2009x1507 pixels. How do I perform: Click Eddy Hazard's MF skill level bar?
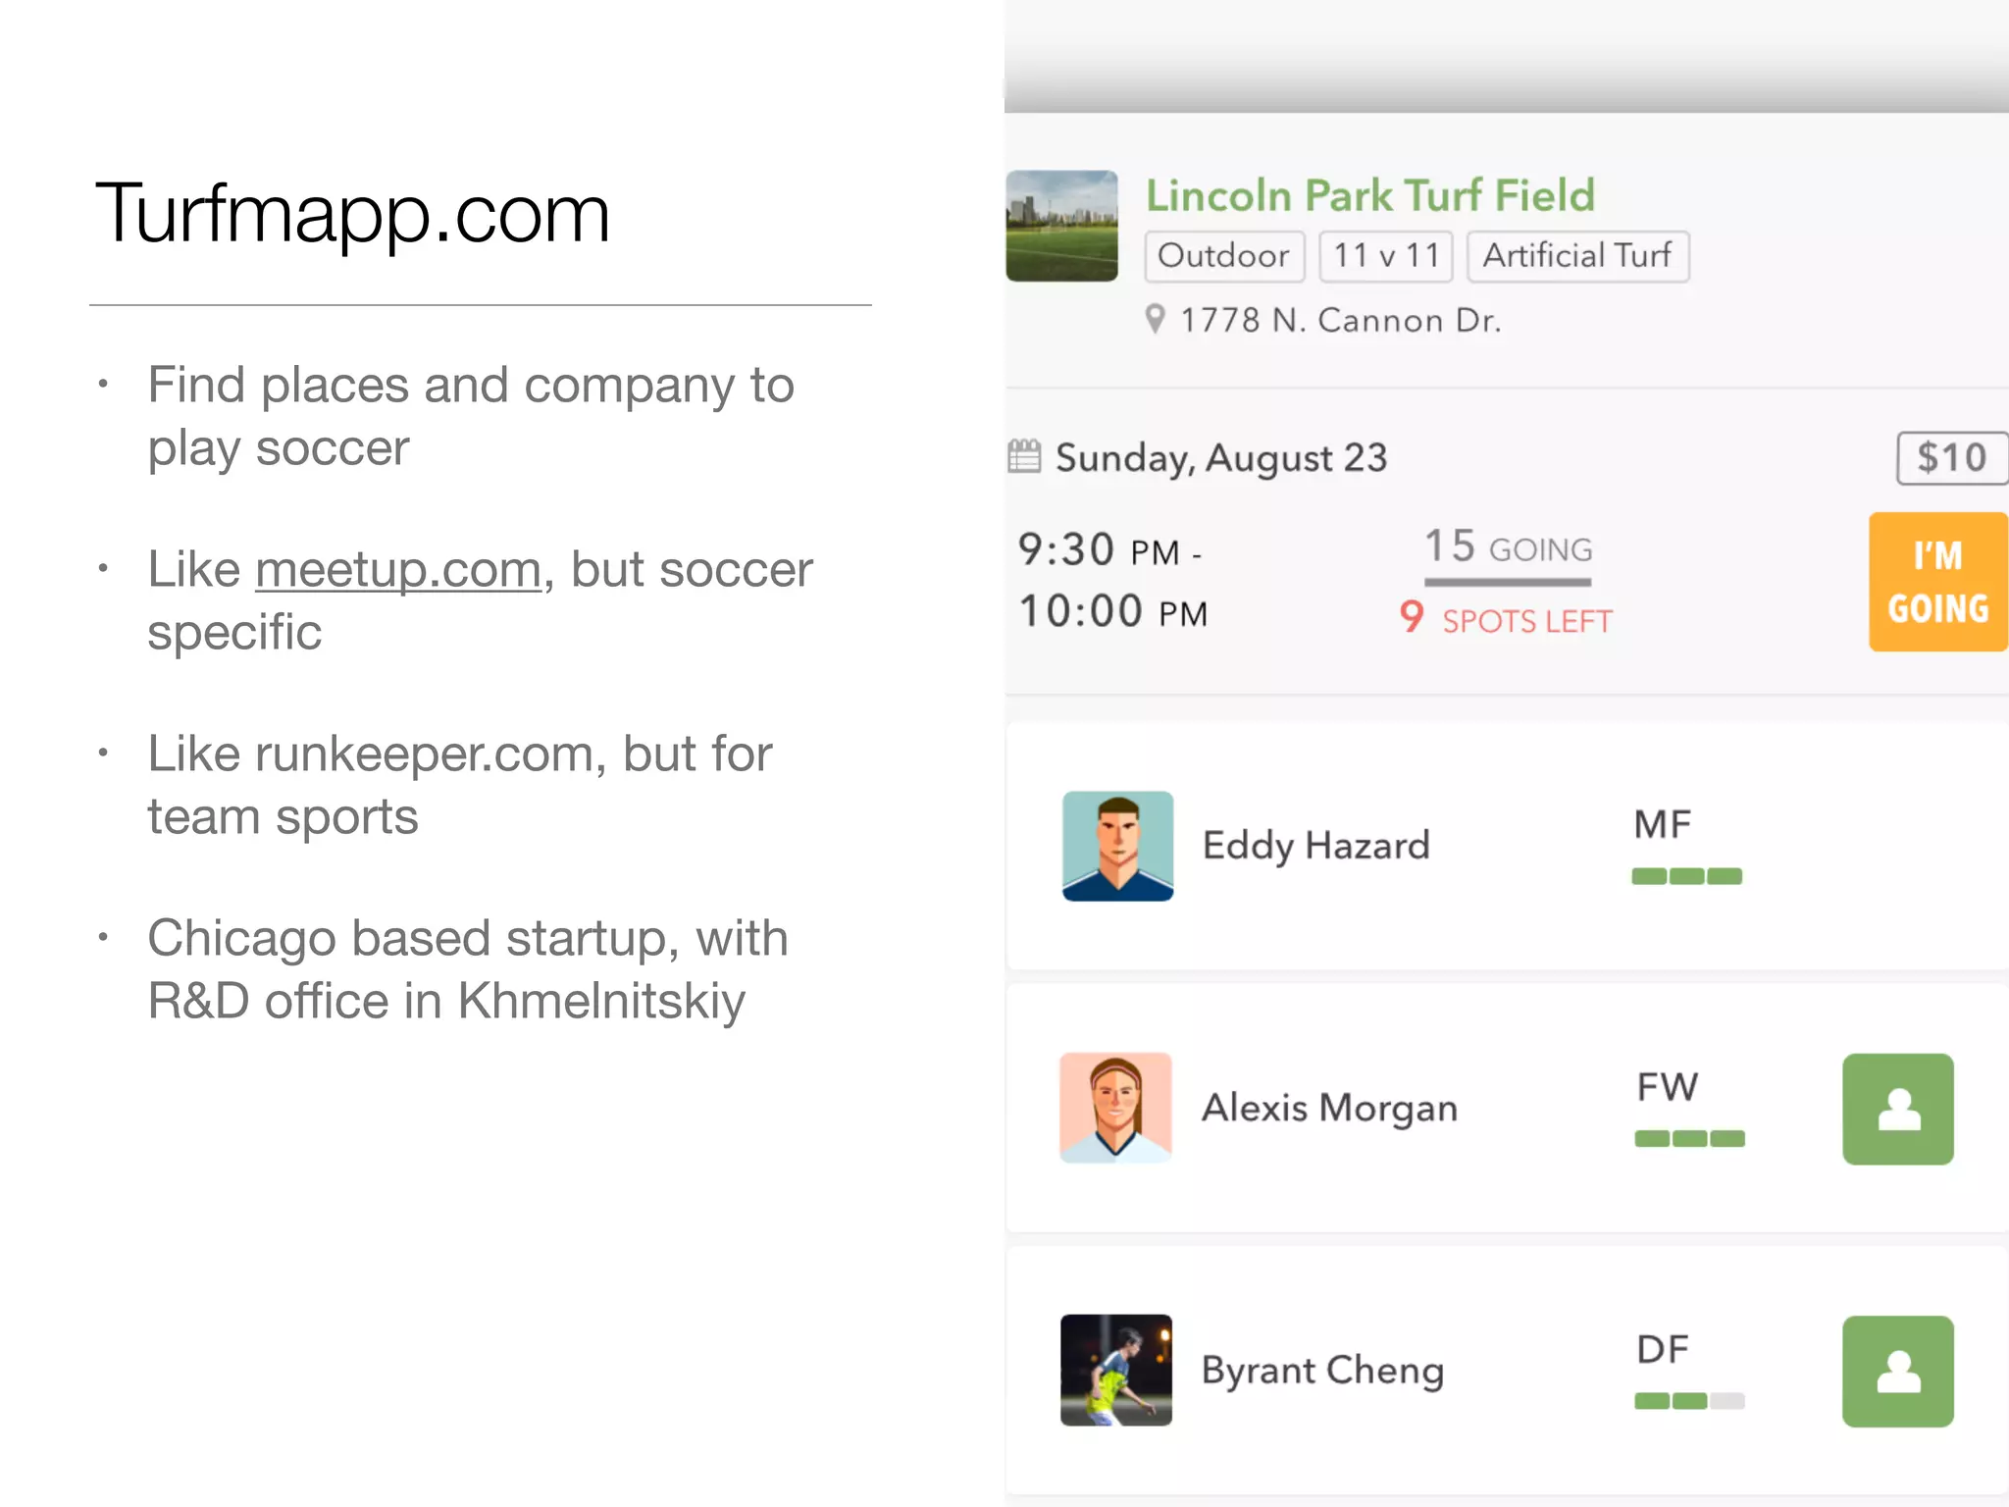click(x=1686, y=876)
